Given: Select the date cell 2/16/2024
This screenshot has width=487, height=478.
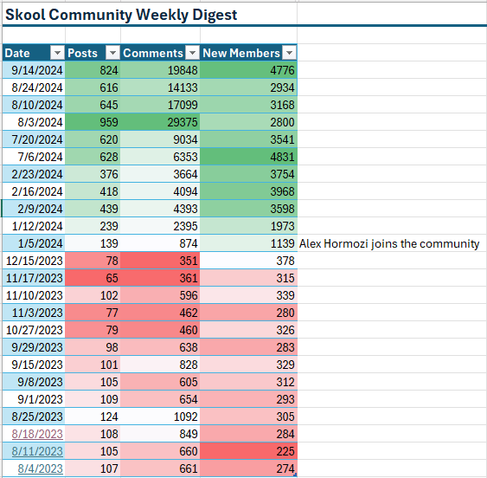Looking at the screenshot, I should (x=34, y=191).
